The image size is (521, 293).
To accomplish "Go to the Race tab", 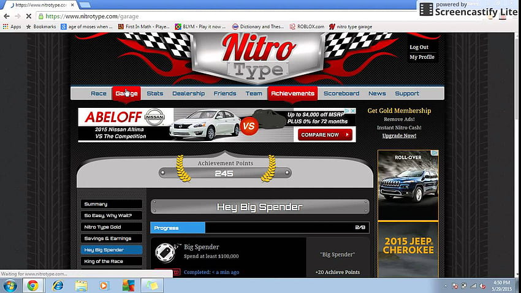I will 98,93.
